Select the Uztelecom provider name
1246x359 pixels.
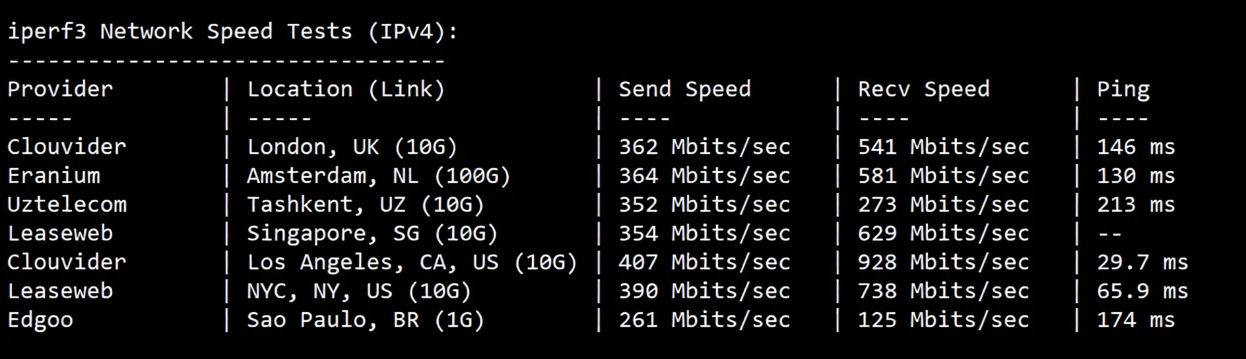point(67,205)
